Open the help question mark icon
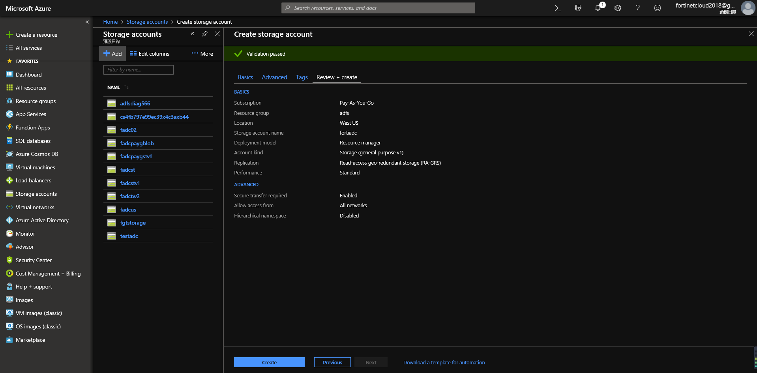 pyautogui.click(x=637, y=8)
